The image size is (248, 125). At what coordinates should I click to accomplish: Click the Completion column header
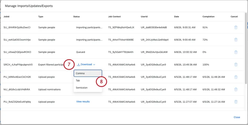[208, 17]
